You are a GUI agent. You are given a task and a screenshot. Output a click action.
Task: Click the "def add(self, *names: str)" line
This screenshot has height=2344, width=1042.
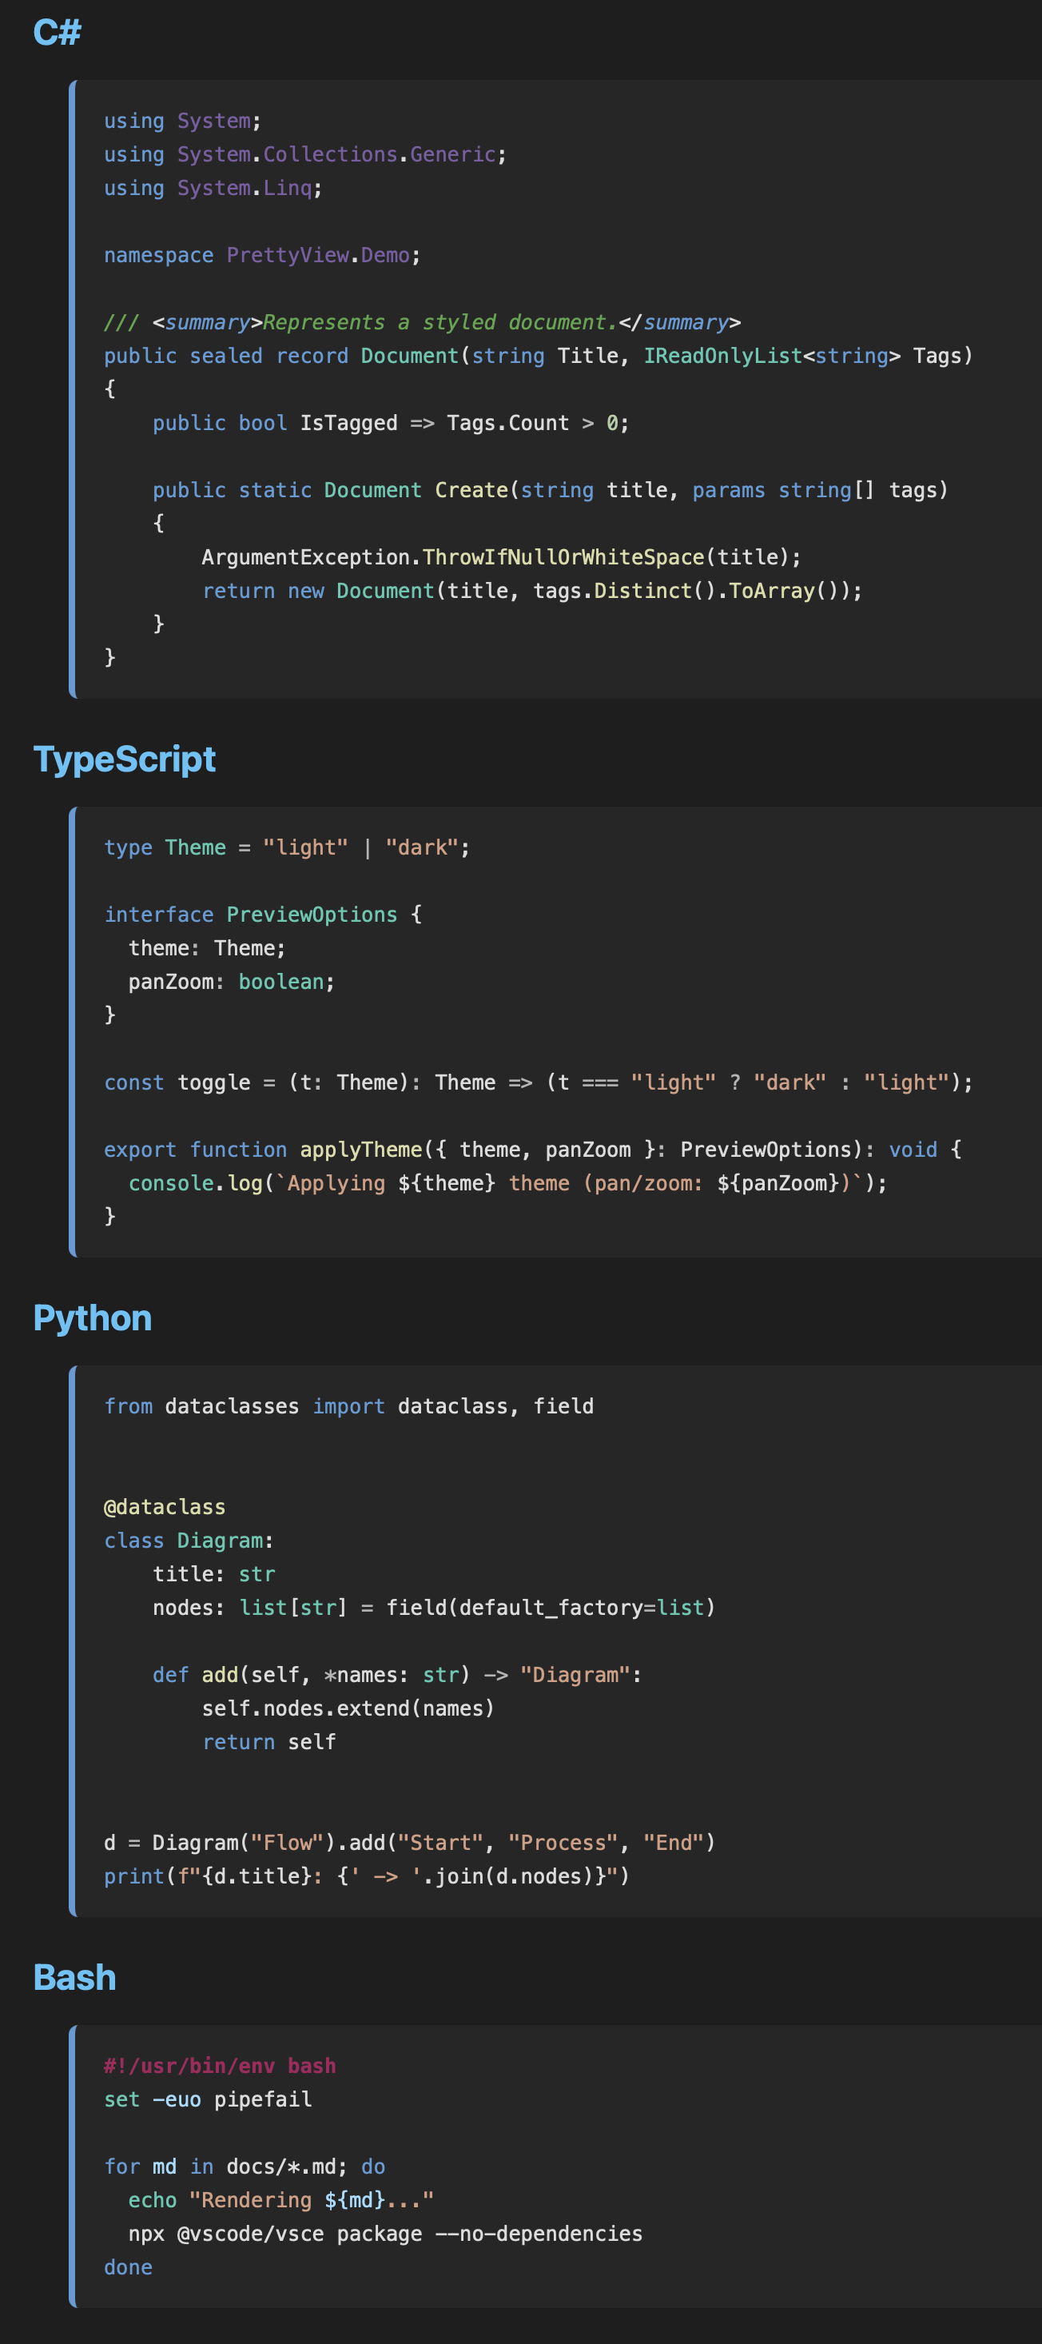coord(397,1676)
